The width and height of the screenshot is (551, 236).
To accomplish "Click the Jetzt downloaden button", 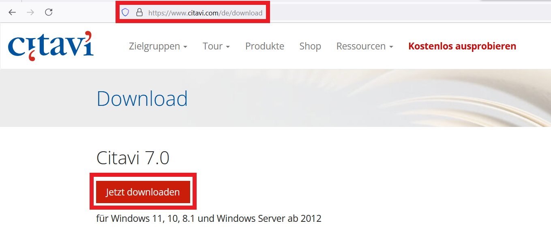I will 143,192.
